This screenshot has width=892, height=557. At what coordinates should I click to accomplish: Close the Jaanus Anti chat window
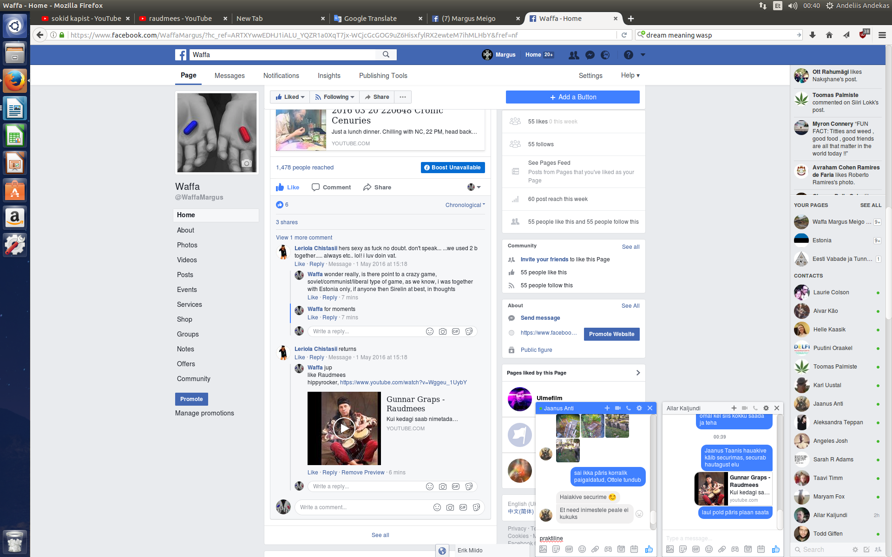(x=650, y=408)
